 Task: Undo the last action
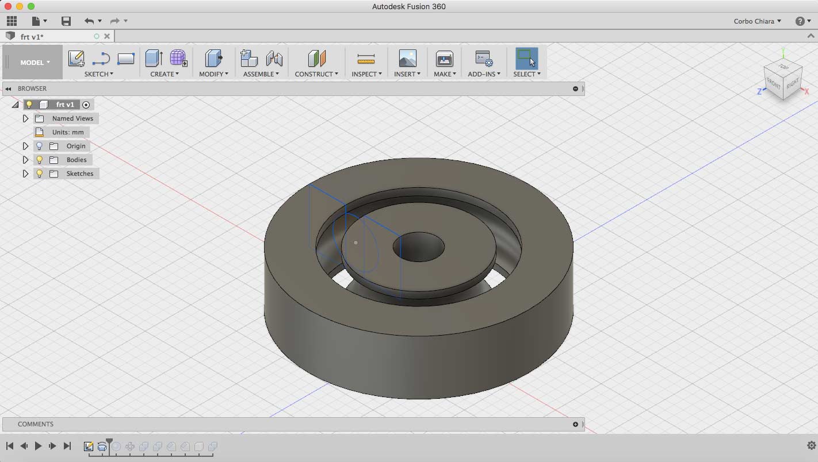point(89,21)
